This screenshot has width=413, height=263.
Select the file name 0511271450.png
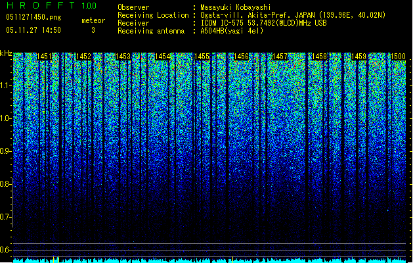pos(33,17)
